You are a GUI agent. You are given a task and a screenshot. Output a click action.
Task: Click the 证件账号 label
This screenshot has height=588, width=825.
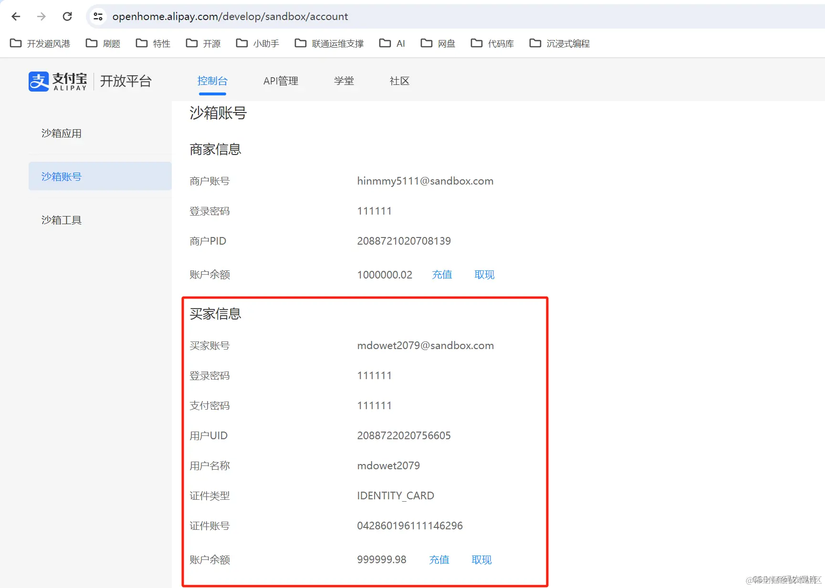tap(209, 526)
